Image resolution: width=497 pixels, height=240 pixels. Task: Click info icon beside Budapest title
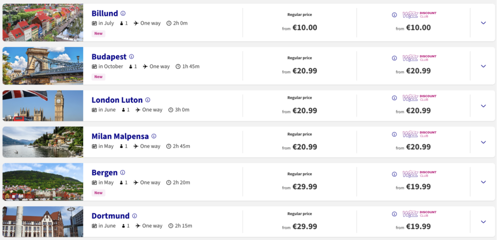click(132, 57)
